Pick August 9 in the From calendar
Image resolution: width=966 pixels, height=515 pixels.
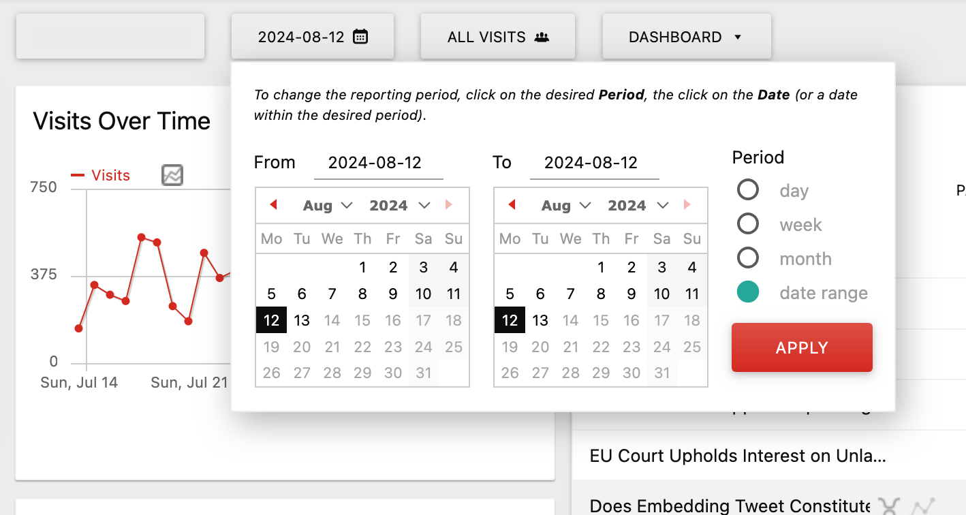click(393, 294)
